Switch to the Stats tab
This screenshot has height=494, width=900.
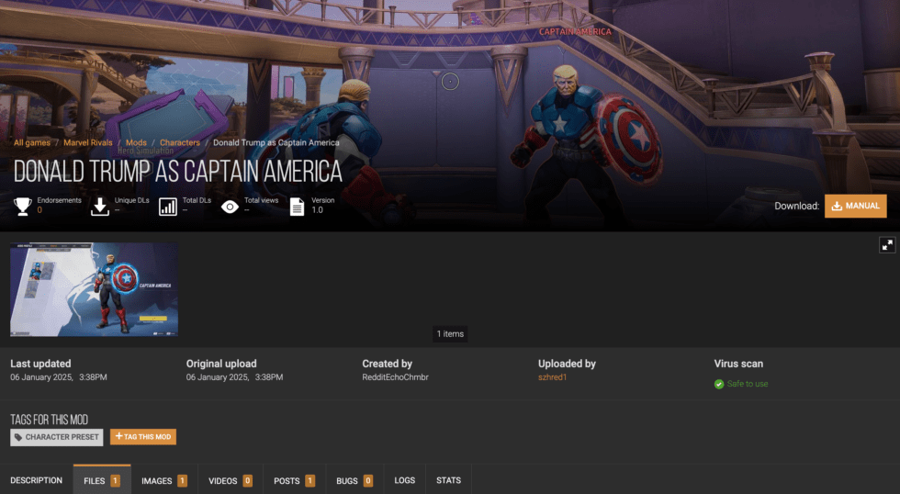pyautogui.click(x=448, y=480)
